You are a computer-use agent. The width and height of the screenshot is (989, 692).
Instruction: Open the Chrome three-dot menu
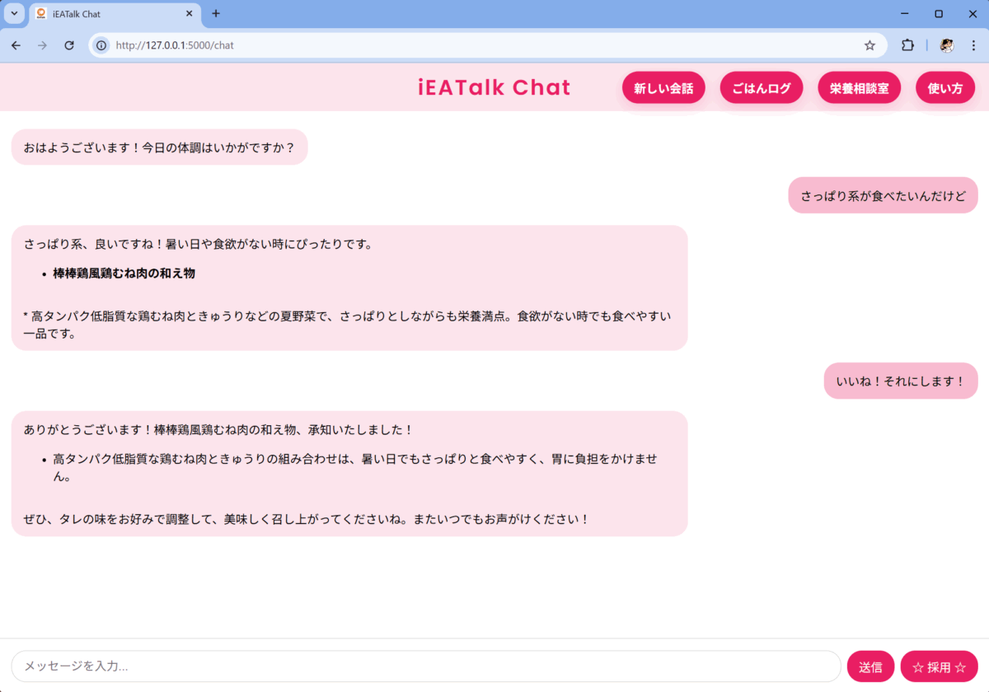click(973, 45)
